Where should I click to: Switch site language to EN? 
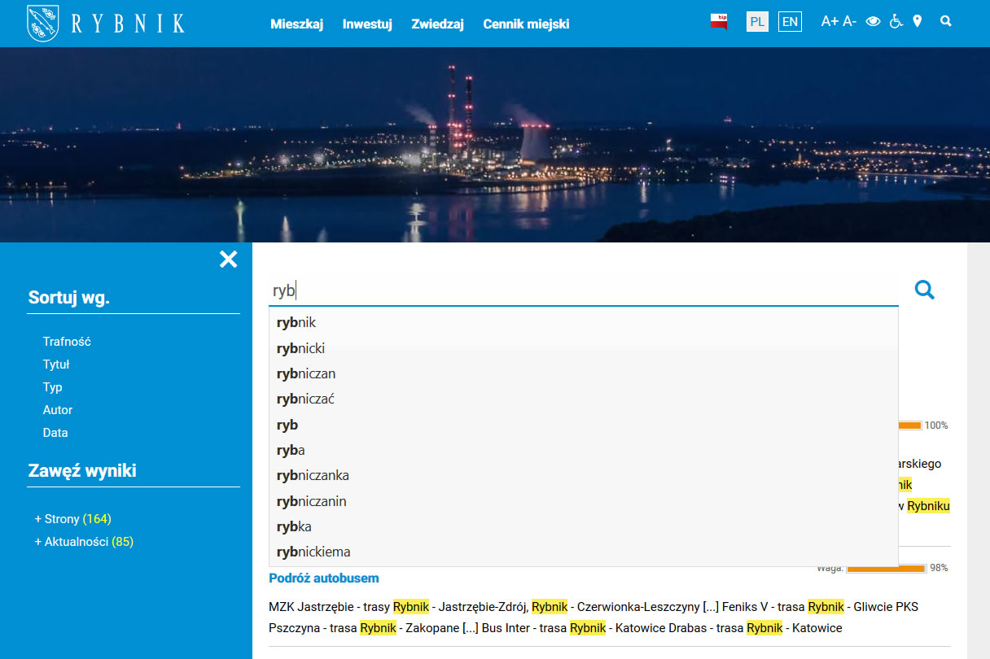click(789, 22)
